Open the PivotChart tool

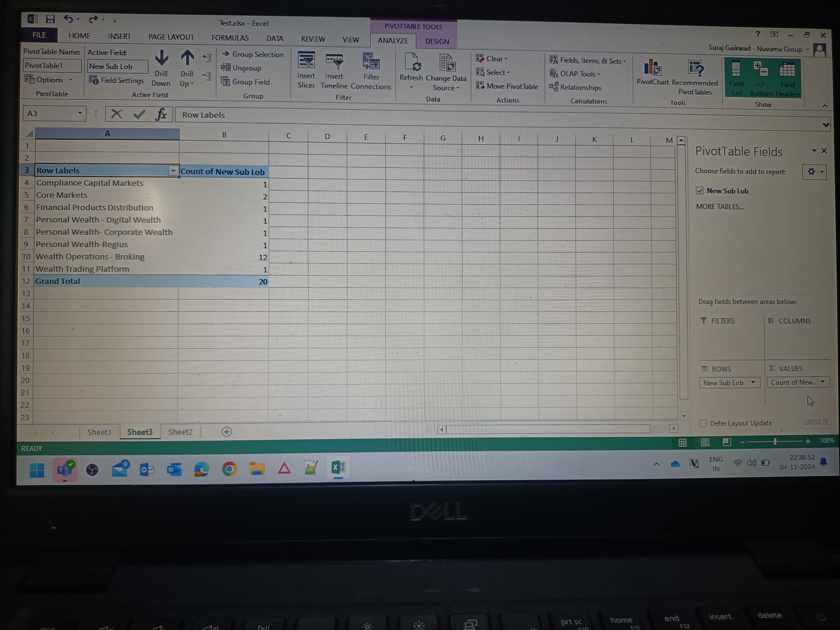(652, 68)
